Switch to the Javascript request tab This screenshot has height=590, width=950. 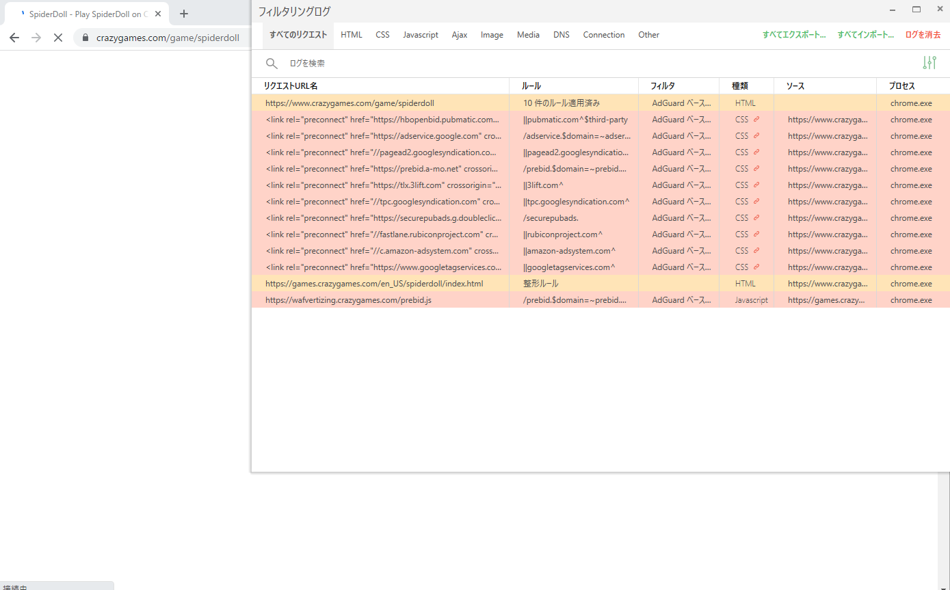tap(421, 34)
